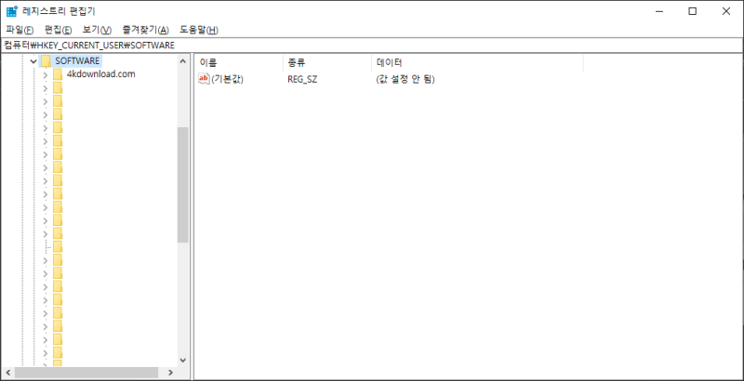Select the (기본값) value entry

227,79
